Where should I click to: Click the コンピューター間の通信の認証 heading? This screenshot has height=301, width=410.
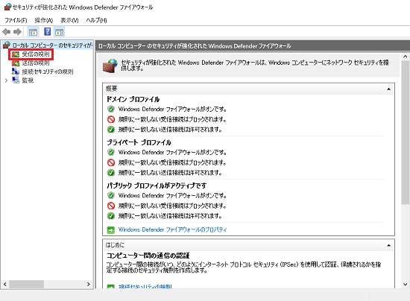point(148,256)
